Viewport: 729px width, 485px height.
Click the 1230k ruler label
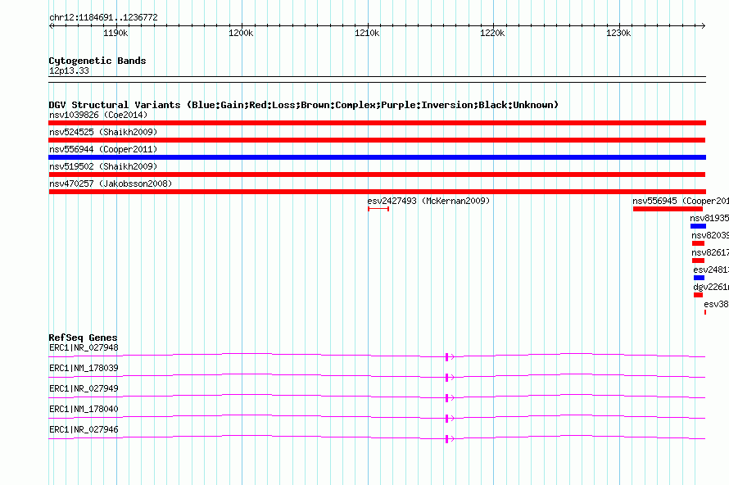pos(618,33)
